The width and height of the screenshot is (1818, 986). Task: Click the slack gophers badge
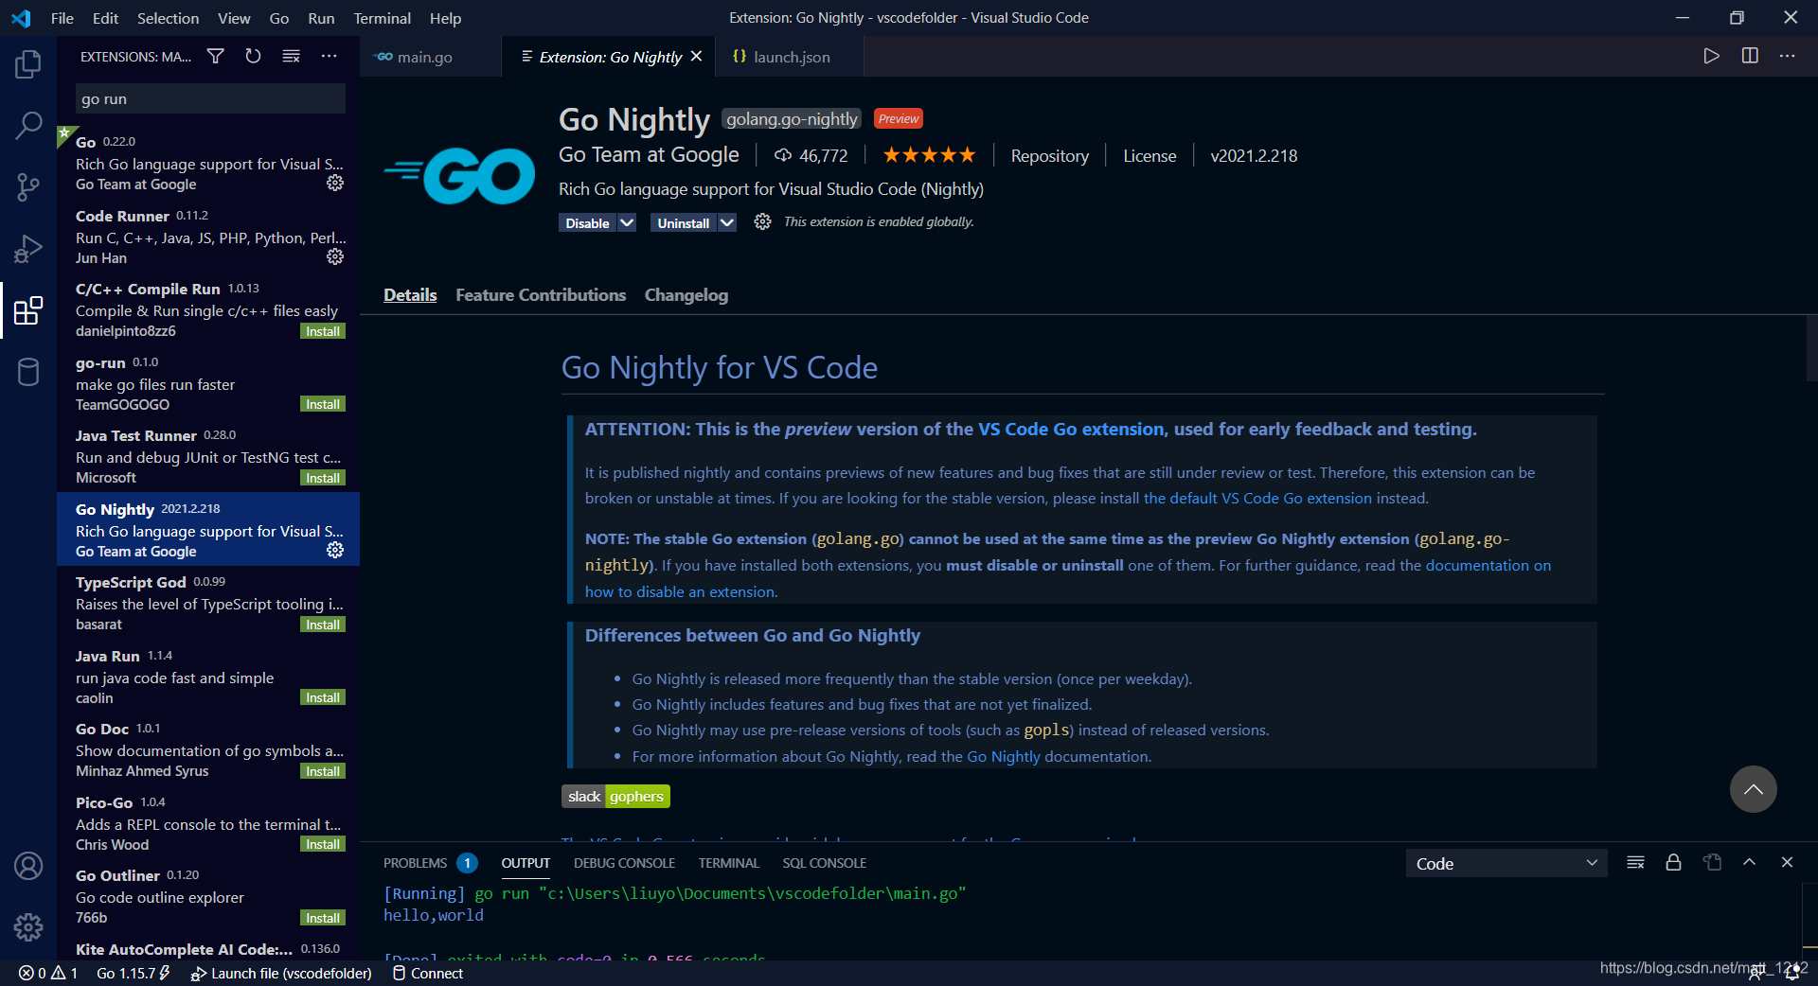(x=615, y=797)
